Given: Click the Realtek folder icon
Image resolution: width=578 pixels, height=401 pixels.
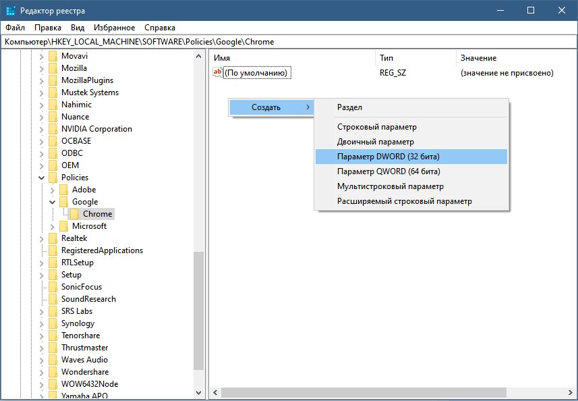Looking at the screenshot, I should tap(53, 239).
